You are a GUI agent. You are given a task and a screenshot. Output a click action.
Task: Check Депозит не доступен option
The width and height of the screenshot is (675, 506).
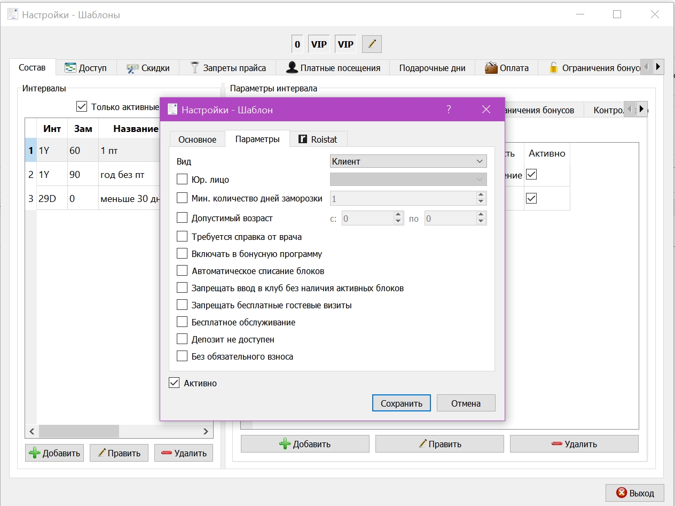[x=182, y=339]
